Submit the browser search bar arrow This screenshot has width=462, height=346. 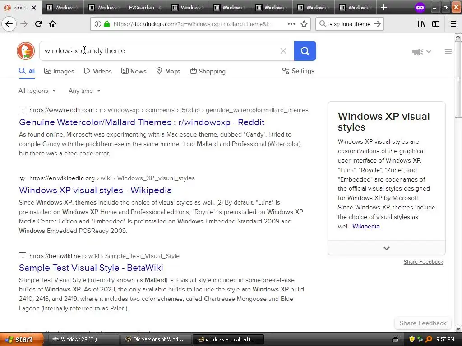coord(377,24)
